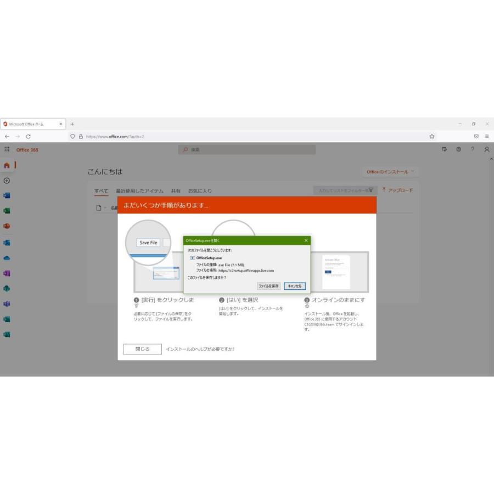This screenshot has height=494, width=494.
Task: Click the shield tracking protection icon
Action: point(72,137)
